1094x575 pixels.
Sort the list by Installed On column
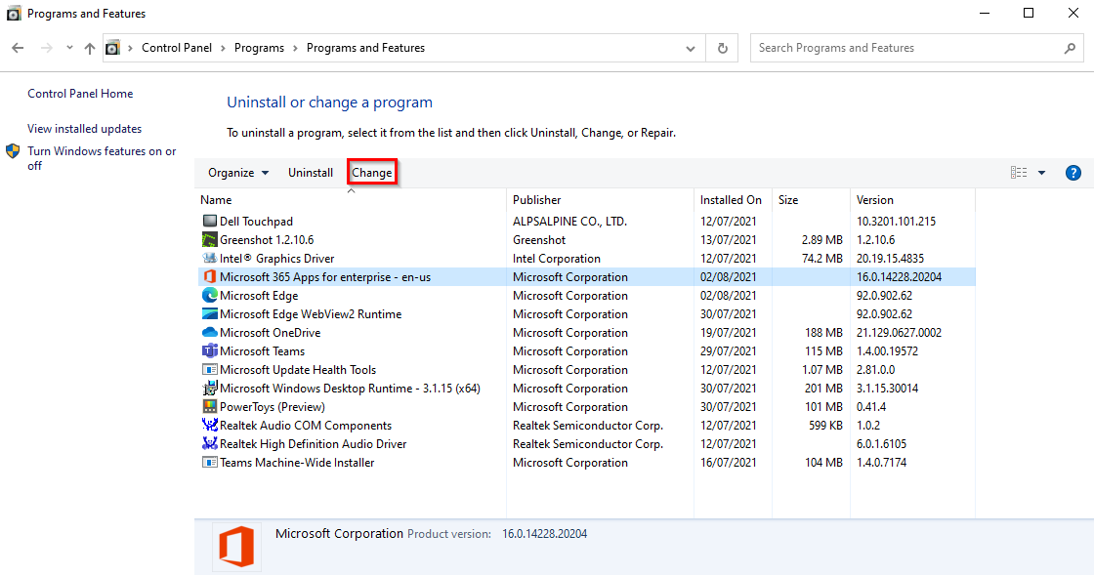(734, 200)
